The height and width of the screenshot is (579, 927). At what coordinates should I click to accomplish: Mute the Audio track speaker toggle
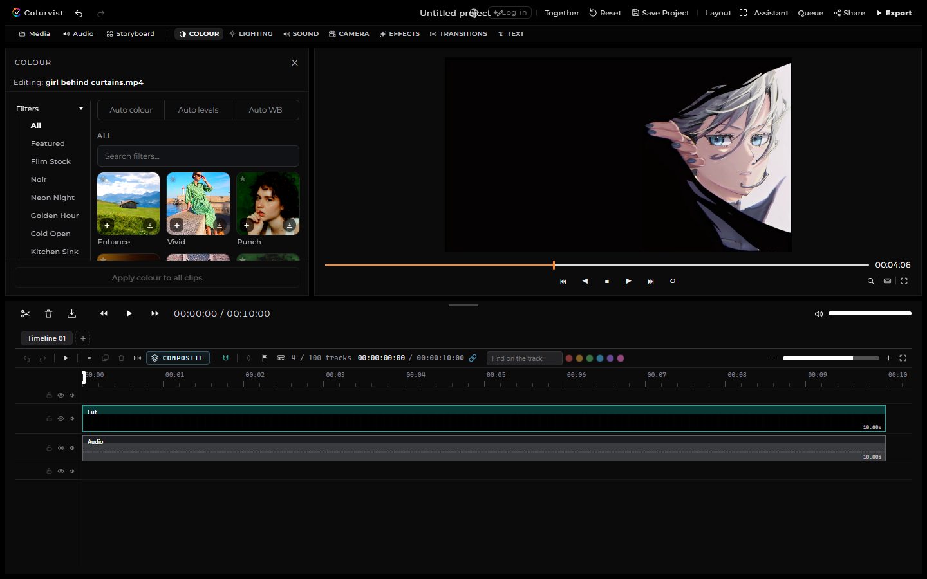click(72, 448)
